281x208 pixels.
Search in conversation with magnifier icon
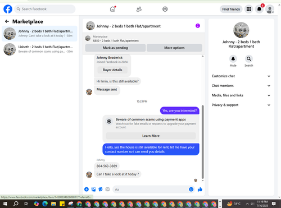tap(249, 59)
